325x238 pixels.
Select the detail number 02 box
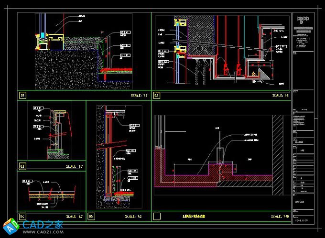[x=156, y=96]
